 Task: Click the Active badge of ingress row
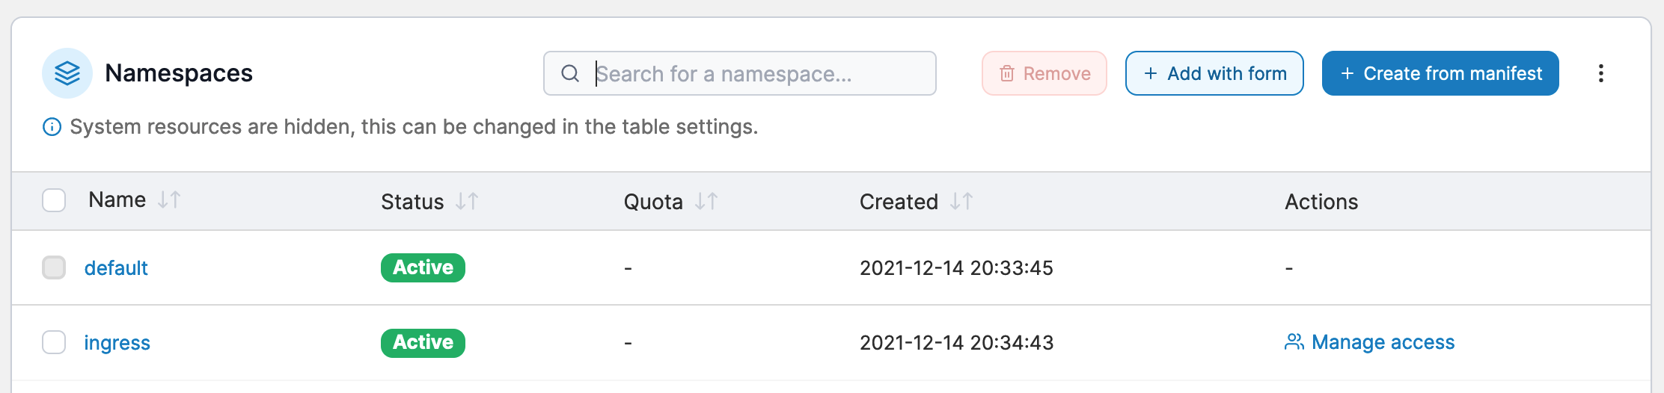pos(423,342)
